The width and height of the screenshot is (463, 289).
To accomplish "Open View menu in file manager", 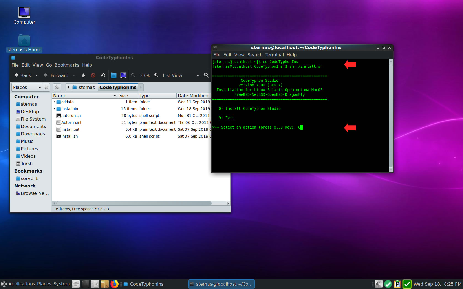I will [x=38, y=65].
